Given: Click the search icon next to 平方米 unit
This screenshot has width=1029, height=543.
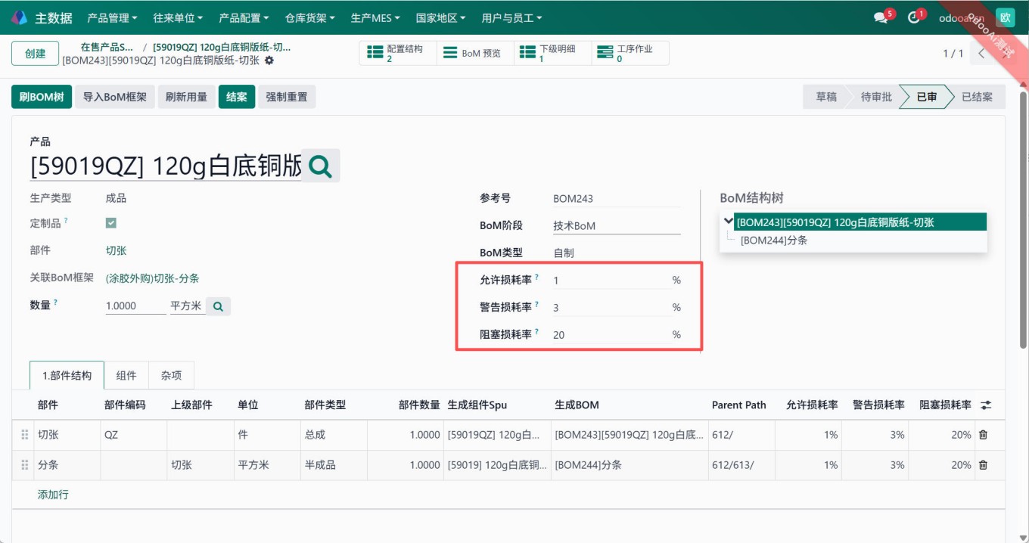Looking at the screenshot, I should (x=218, y=306).
